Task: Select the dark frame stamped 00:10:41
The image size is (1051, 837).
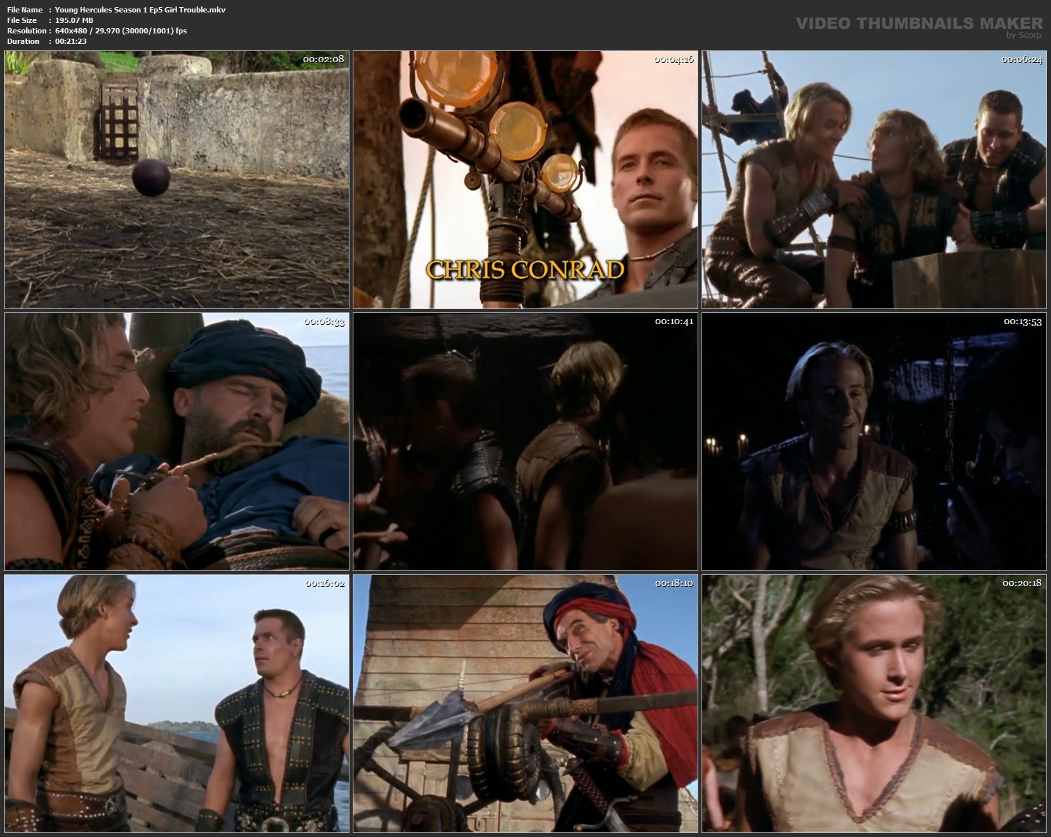Action: pos(525,442)
